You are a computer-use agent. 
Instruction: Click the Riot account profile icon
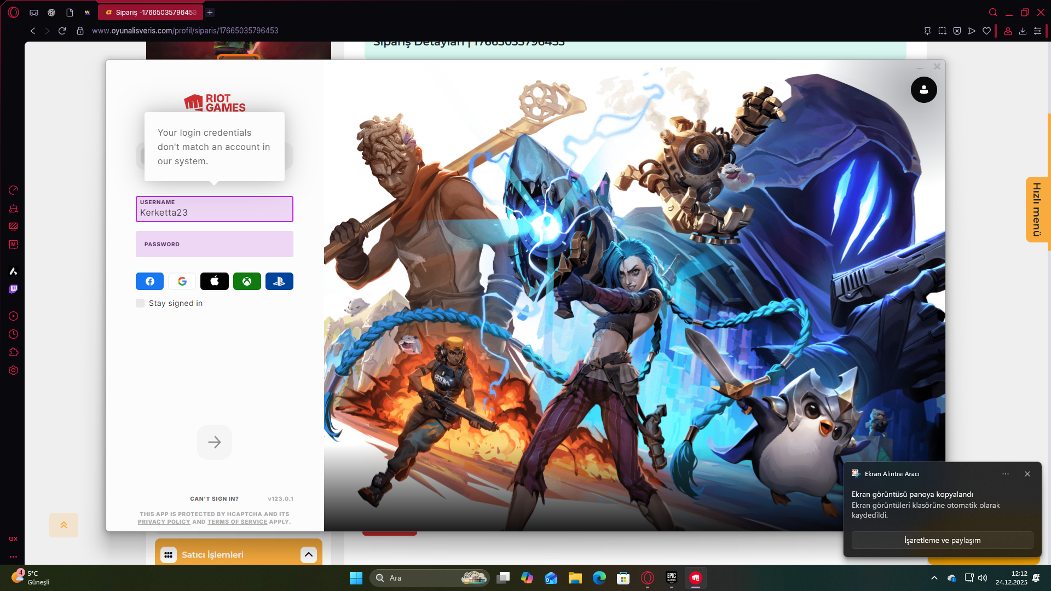coord(924,90)
